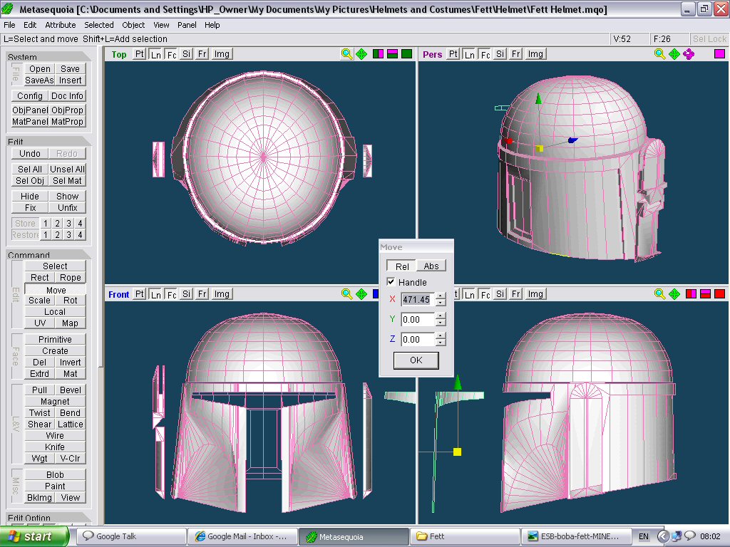
Task: Switch to Abs tab in Move dialog
Action: 431,266
